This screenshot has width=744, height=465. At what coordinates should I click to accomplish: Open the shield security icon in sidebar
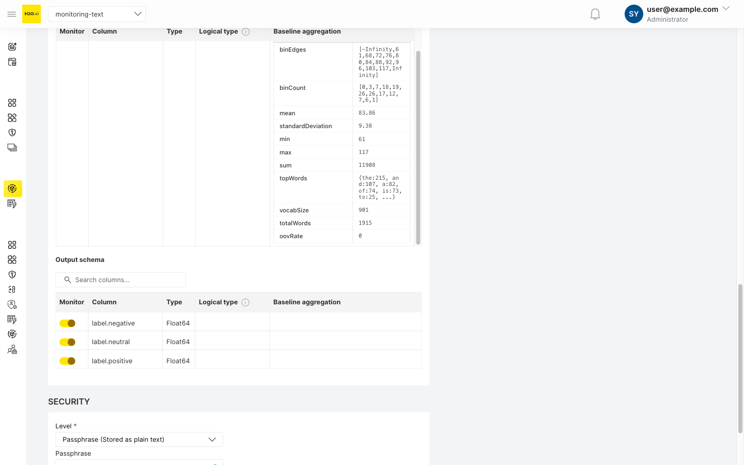(x=12, y=132)
